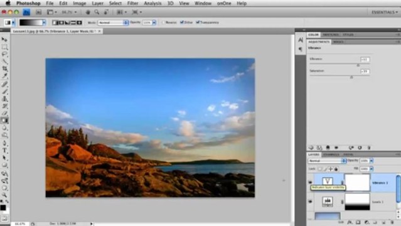Click the Layers panel scrollbar
This screenshot has width=401, height=226.
click(398, 188)
